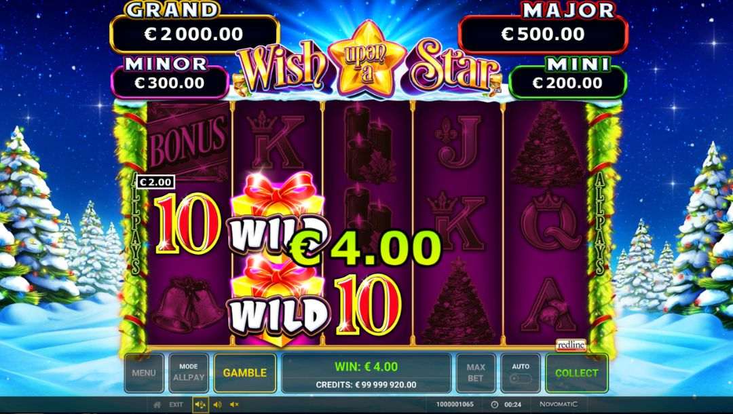This screenshot has width=733, height=414.
Task: Select the MAX BET button
Action: (x=475, y=373)
